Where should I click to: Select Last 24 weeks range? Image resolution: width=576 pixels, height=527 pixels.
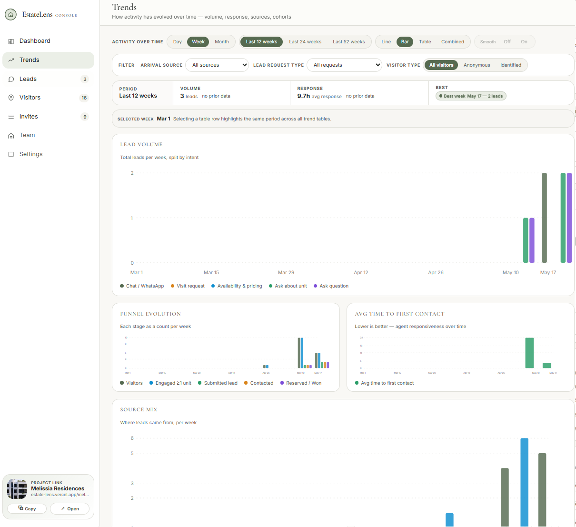click(x=305, y=42)
